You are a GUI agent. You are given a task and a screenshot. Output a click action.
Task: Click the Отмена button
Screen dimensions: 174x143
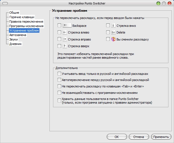pyautogui.click(x=139, y=137)
